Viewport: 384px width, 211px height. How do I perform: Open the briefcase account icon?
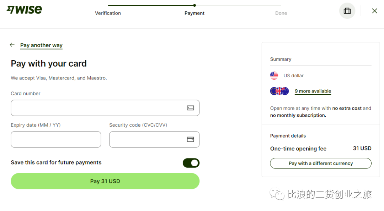347,11
